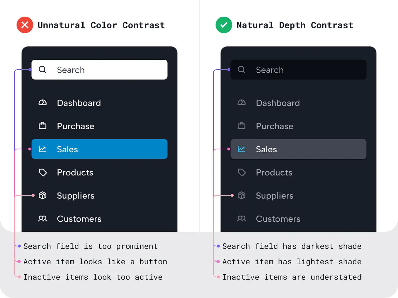Select the Dashboard gauge icon in the left sidebar

[42, 103]
